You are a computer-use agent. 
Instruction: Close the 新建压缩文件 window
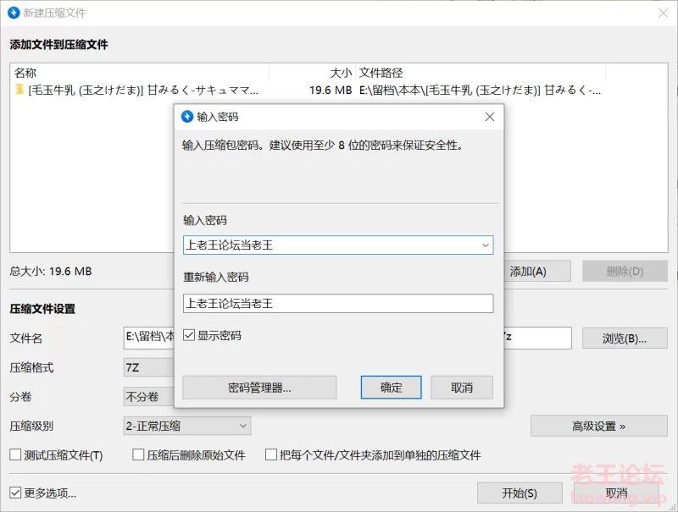coord(664,13)
